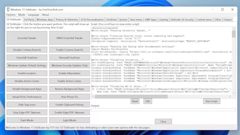Maximize the Debloater window
Screen dimensions: 240x135
click(222, 10)
